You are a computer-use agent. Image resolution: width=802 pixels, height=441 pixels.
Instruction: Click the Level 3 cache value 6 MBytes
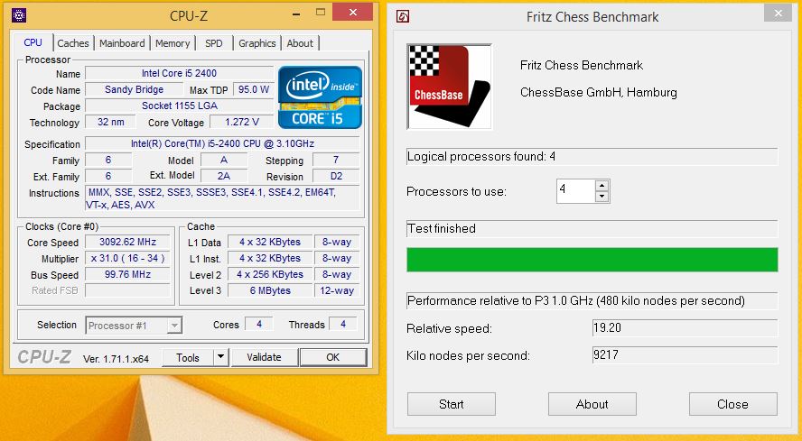tap(270, 290)
